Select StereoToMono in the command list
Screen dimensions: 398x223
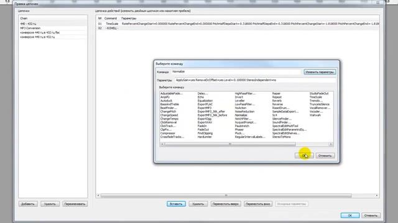[281, 137]
